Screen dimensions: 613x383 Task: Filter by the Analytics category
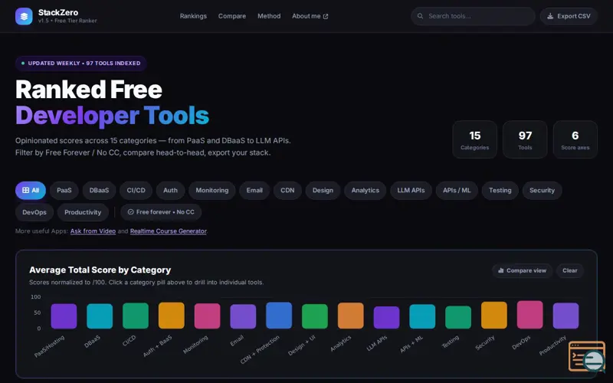(x=366, y=190)
